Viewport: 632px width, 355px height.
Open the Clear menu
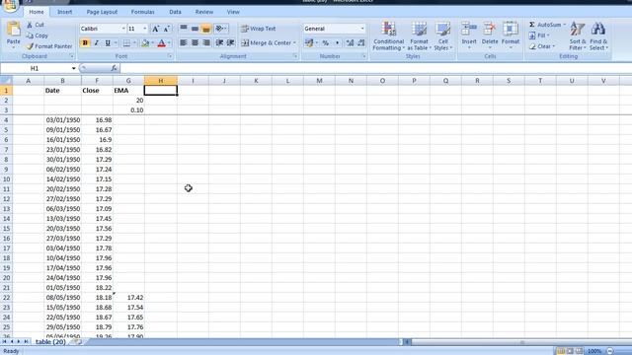[x=542, y=46]
